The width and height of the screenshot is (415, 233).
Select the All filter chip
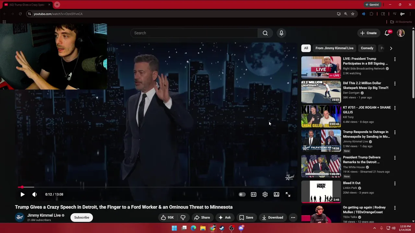pyautogui.click(x=306, y=48)
